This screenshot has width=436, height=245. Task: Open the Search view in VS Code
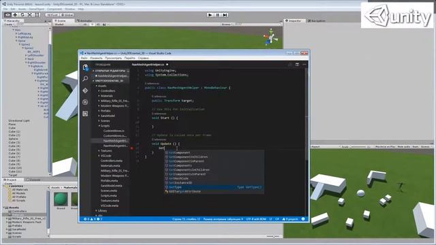click(85, 79)
